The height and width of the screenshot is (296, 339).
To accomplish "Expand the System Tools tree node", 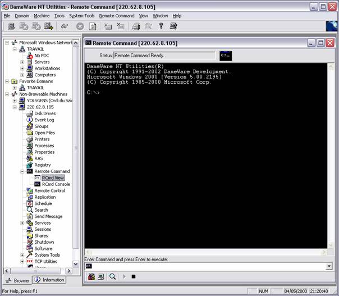I will point(22,255).
